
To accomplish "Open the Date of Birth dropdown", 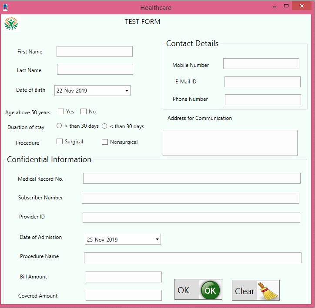I will (127, 91).
